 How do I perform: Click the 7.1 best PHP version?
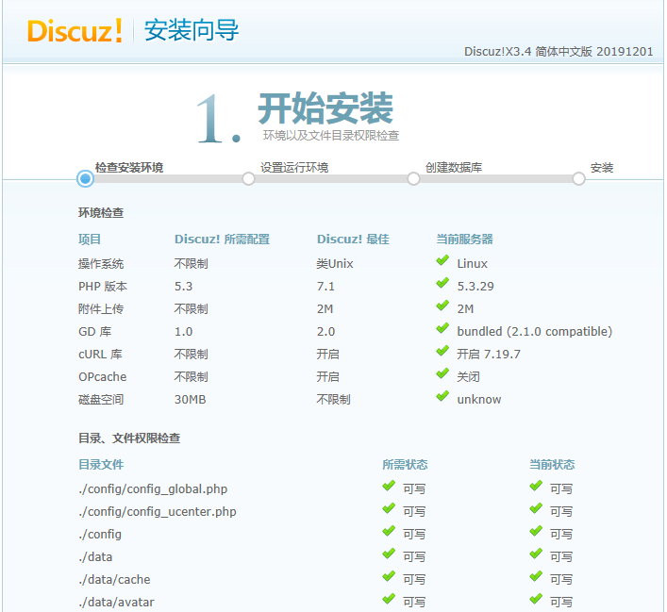coord(325,287)
